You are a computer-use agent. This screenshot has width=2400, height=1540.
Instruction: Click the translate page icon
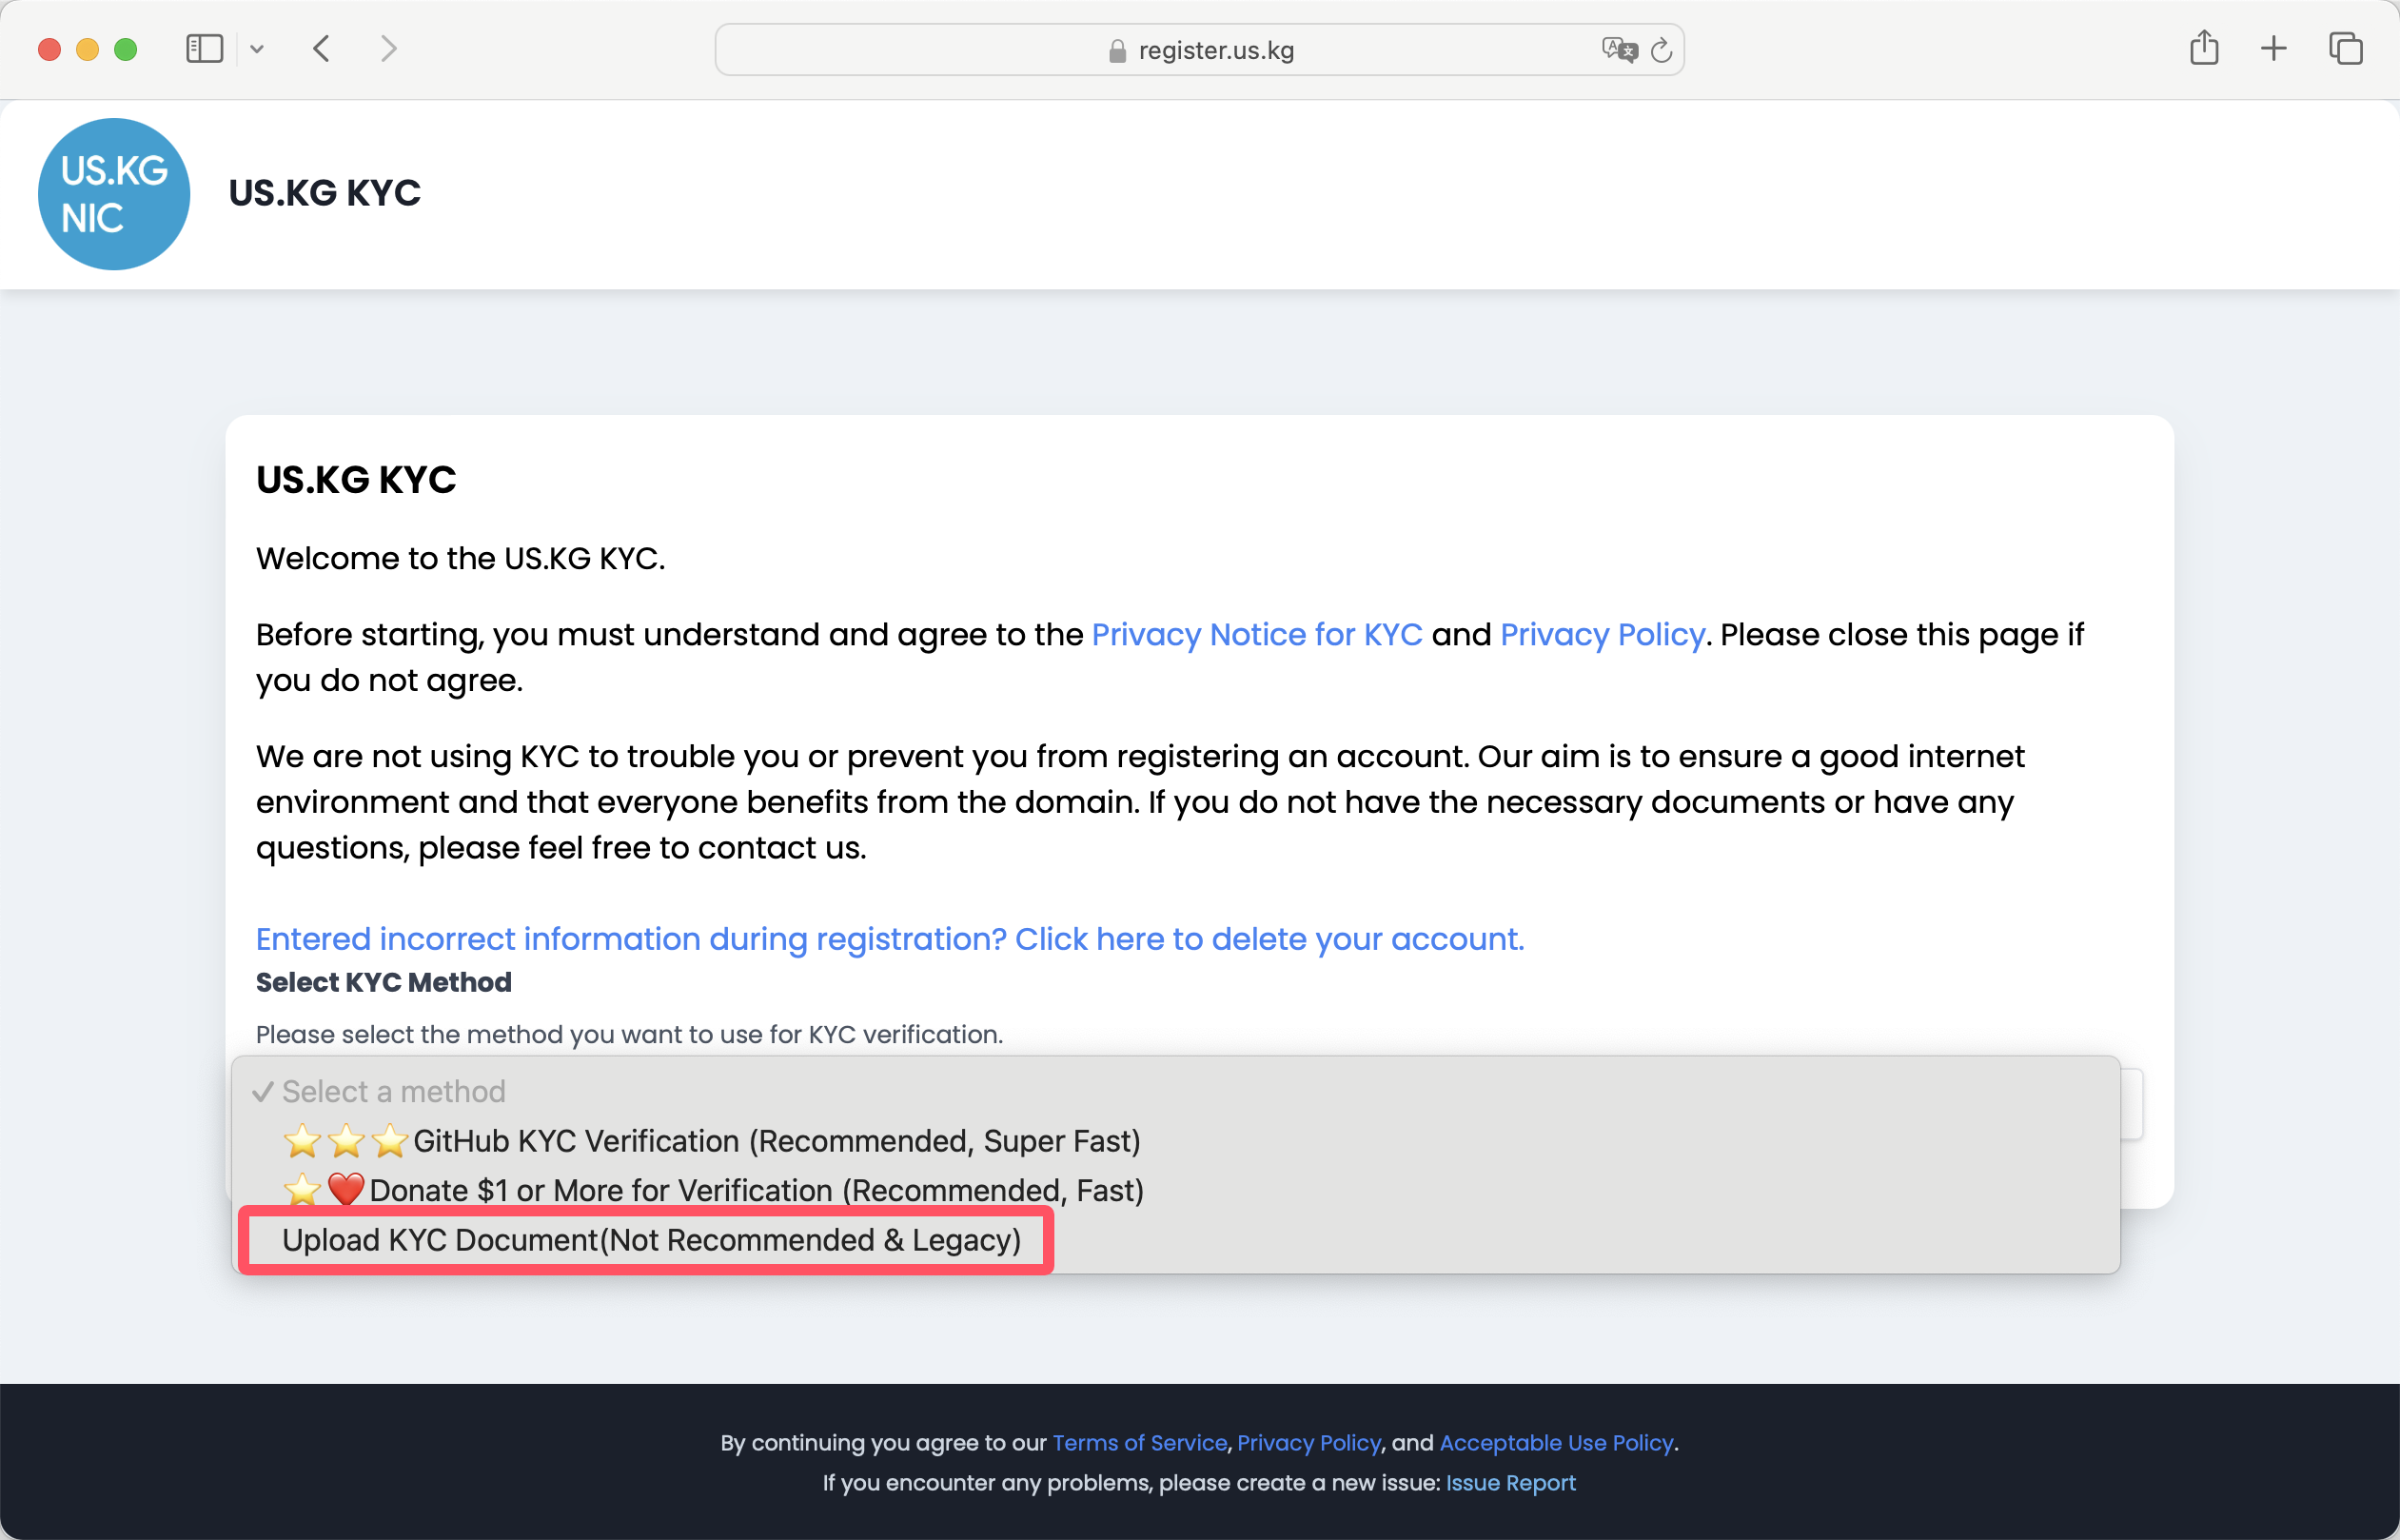1619,50
